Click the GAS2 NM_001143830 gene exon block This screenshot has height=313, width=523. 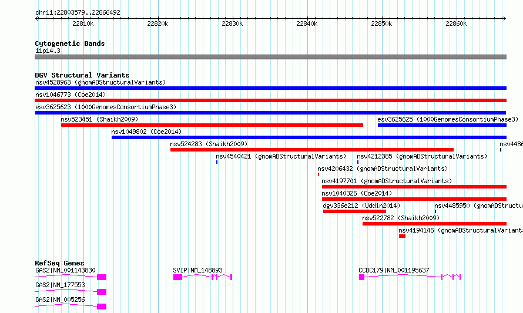click(x=102, y=277)
